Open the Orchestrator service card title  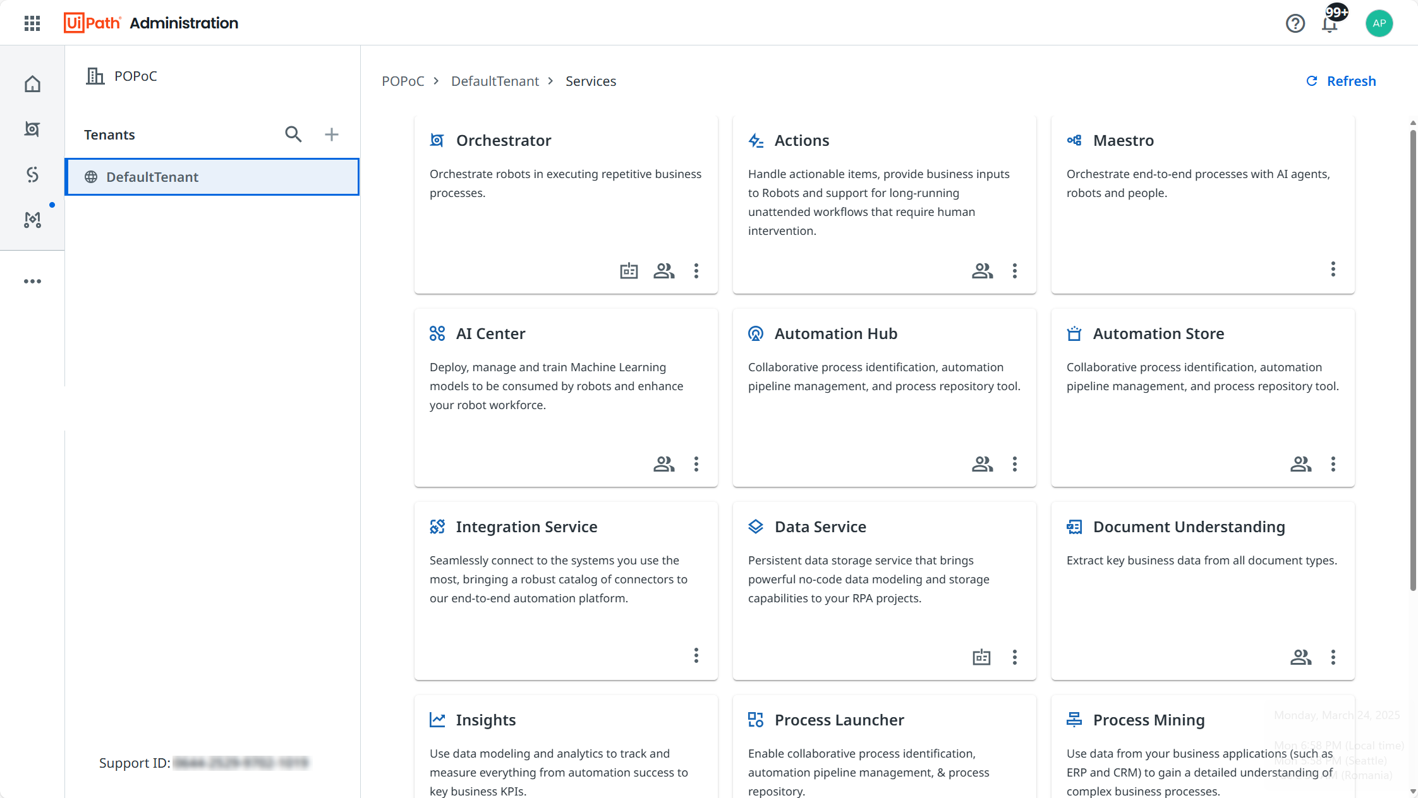pos(504,140)
